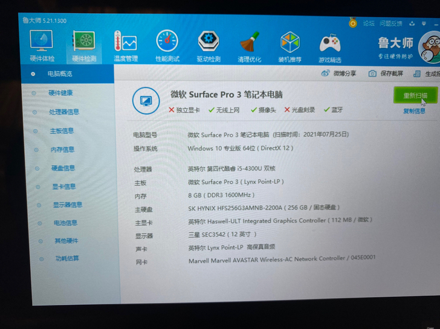Click 复制信息 copy info link
The image size is (440, 329).
pyautogui.click(x=414, y=111)
